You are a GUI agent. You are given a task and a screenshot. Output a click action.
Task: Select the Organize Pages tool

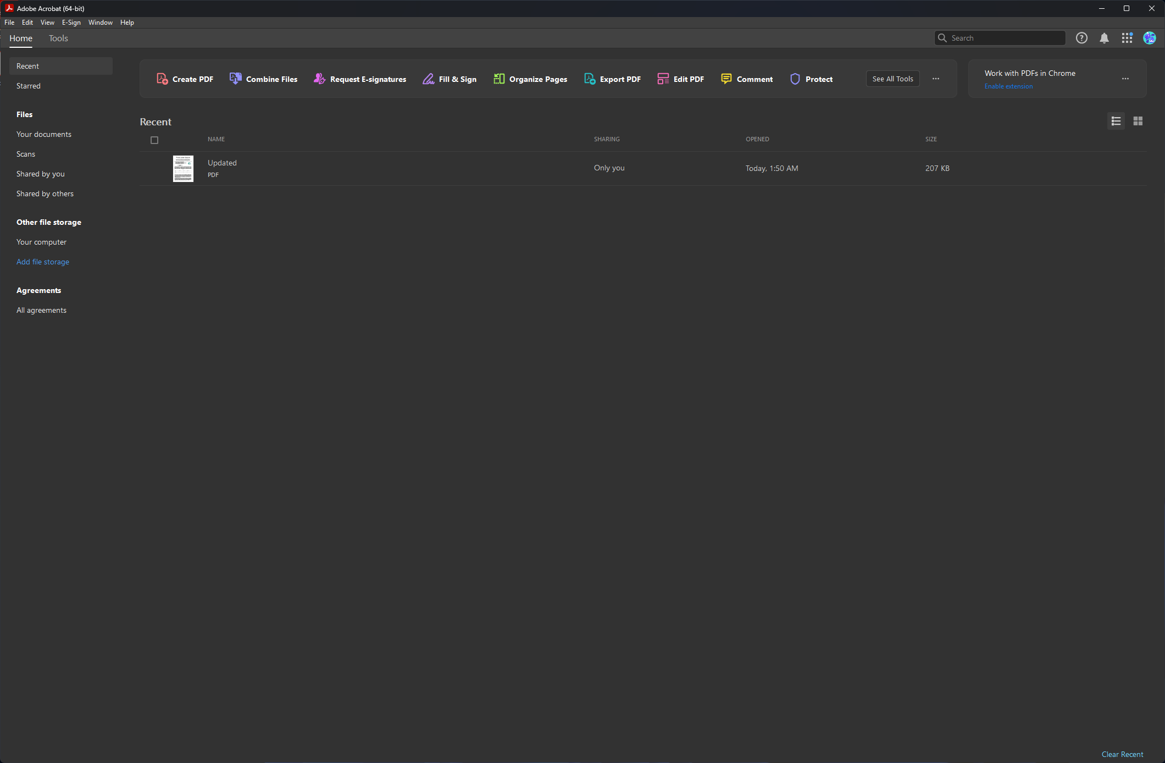530,79
